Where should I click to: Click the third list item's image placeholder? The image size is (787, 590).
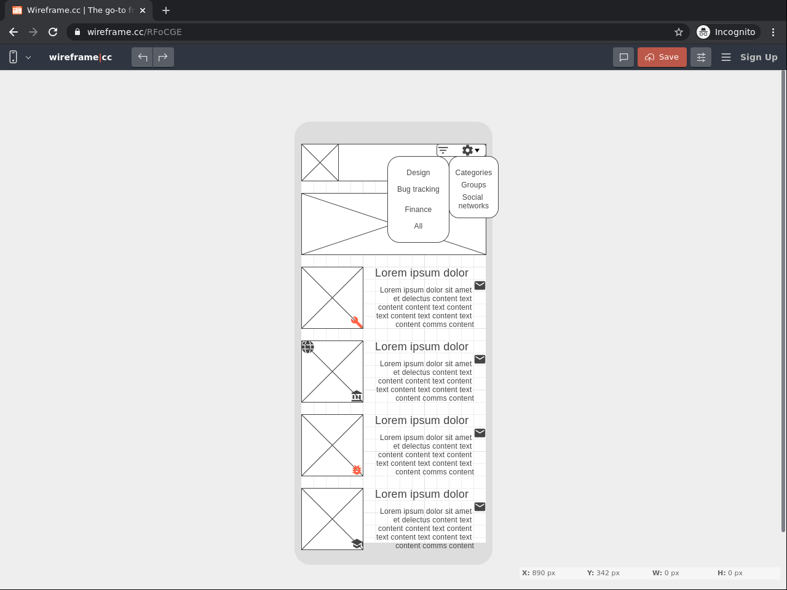332,445
